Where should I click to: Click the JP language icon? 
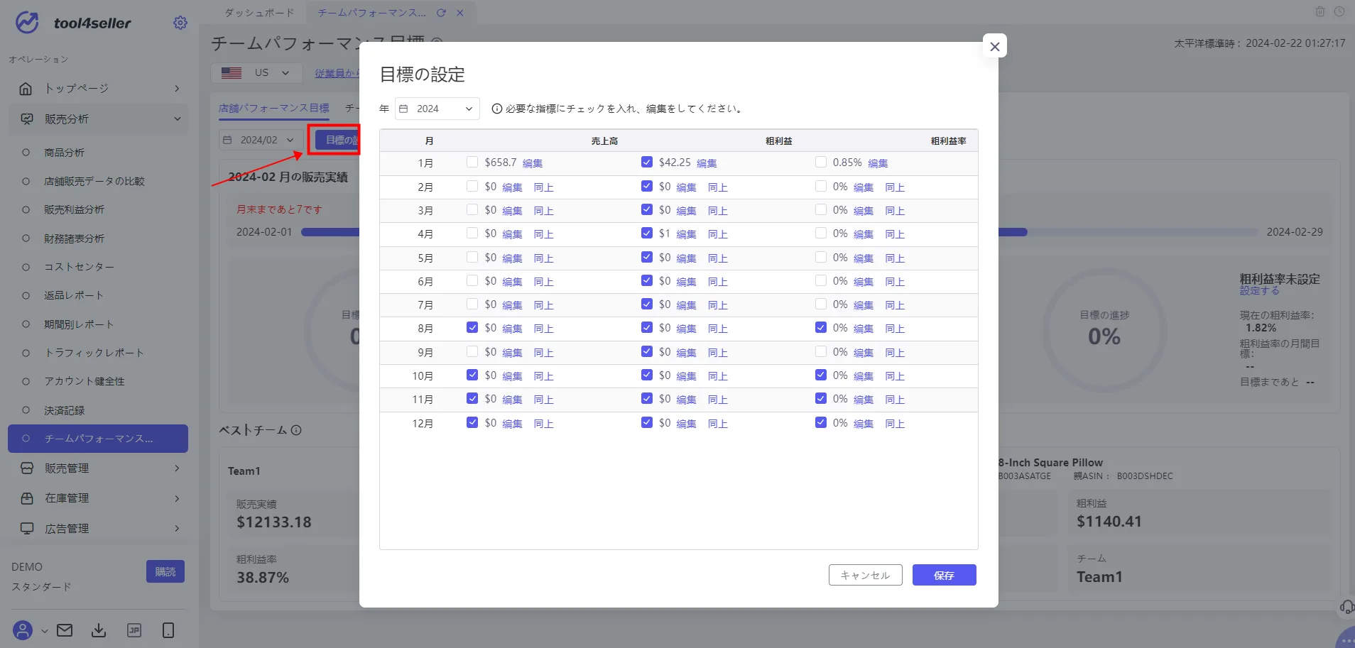click(134, 630)
